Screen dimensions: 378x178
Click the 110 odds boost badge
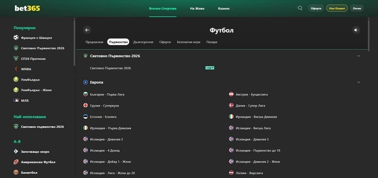(210, 68)
